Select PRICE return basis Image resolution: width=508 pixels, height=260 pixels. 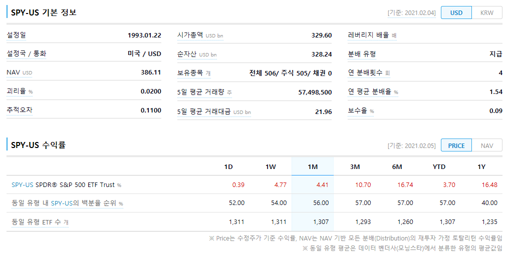click(456, 146)
